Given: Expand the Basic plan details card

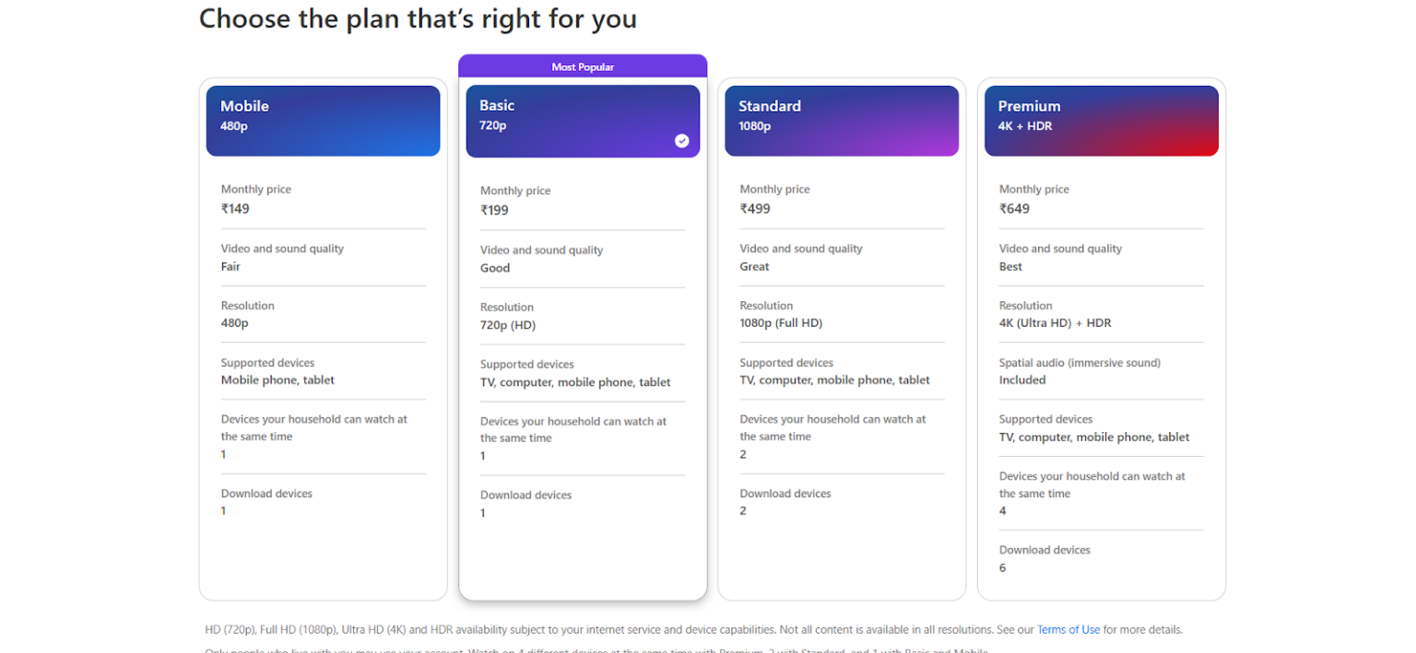Looking at the screenshot, I should (x=582, y=368).
